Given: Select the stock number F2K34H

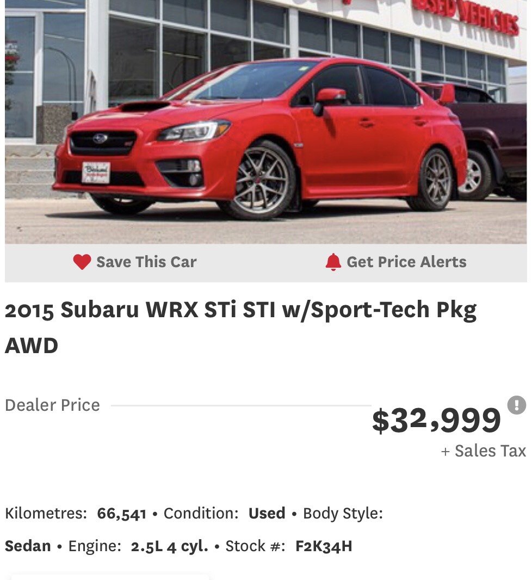Looking at the screenshot, I should (324, 546).
